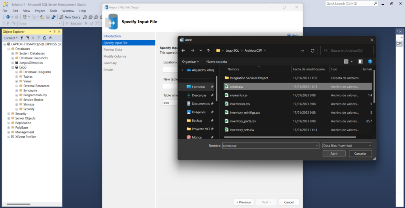Open the Tools menu
Viewport: 405px width, 208px height.
[53, 11]
